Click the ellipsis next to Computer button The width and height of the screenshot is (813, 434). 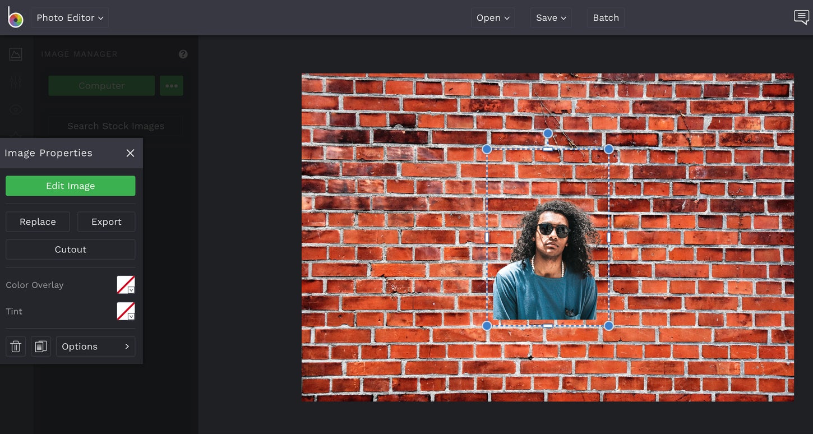[x=172, y=85]
